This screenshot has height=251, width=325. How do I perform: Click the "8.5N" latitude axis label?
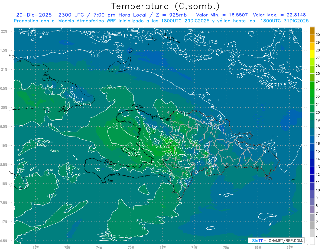pyautogui.click(x=4, y=165)
